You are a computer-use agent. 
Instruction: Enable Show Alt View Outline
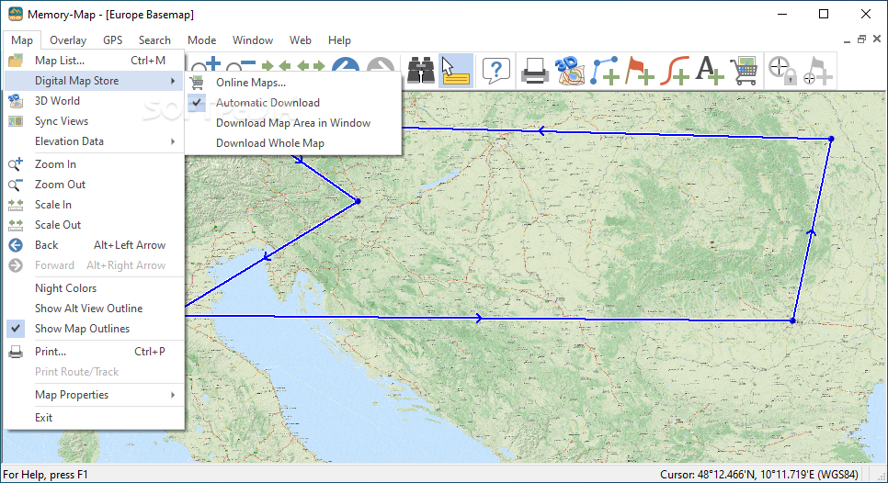coord(89,309)
